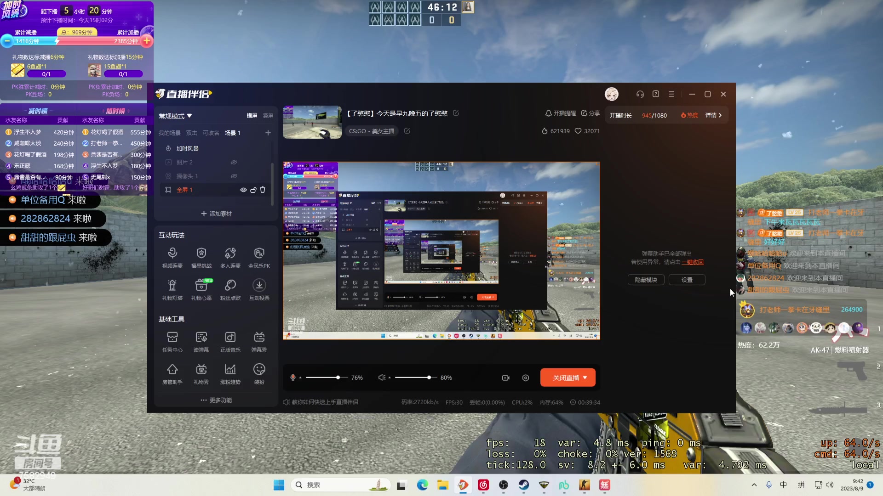Click 隐藏模块 hide module button
The image size is (883, 496).
[x=646, y=280]
